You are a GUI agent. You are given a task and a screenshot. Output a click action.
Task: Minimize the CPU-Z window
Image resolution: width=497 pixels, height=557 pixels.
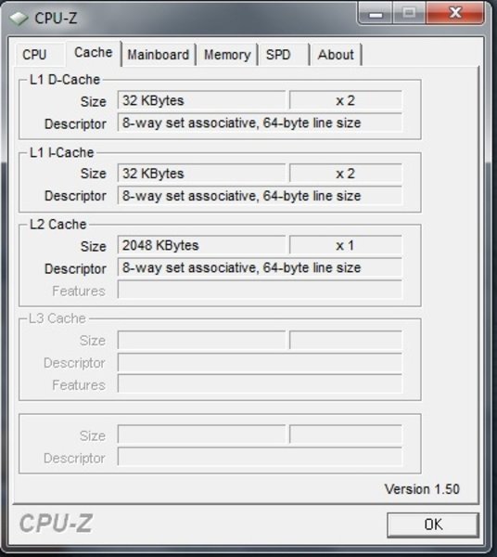376,14
